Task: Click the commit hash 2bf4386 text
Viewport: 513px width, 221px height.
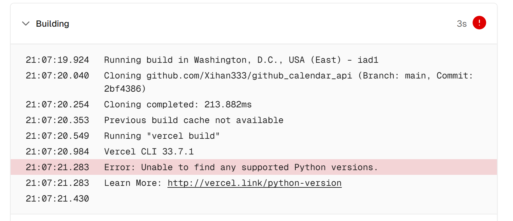Action: (123, 89)
